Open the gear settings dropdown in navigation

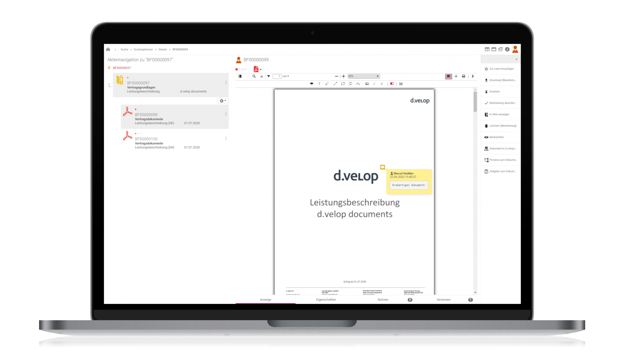tap(223, 101)
